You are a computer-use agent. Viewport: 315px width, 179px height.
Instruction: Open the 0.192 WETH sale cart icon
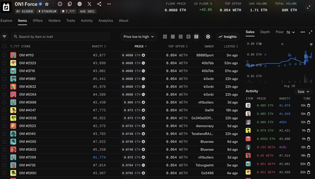(309, 147)
